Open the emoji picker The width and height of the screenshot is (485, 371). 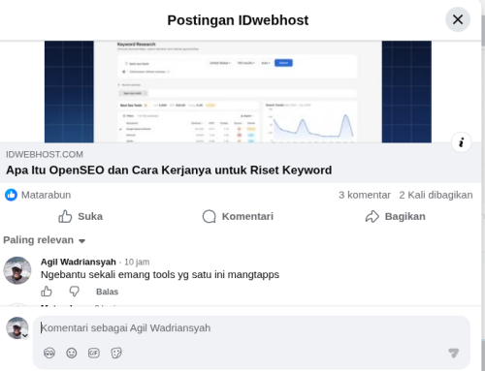click(72, 353)
